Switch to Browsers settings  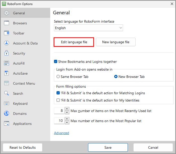[25, 23]
